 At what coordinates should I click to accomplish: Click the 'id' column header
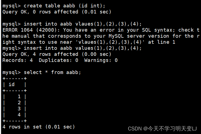(x=12, y=84)
